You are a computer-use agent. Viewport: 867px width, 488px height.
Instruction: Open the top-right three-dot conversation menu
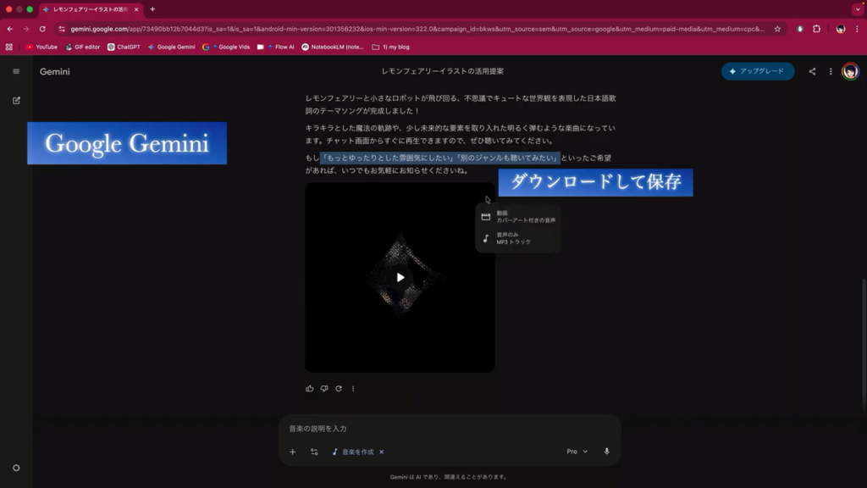point(831,71)
